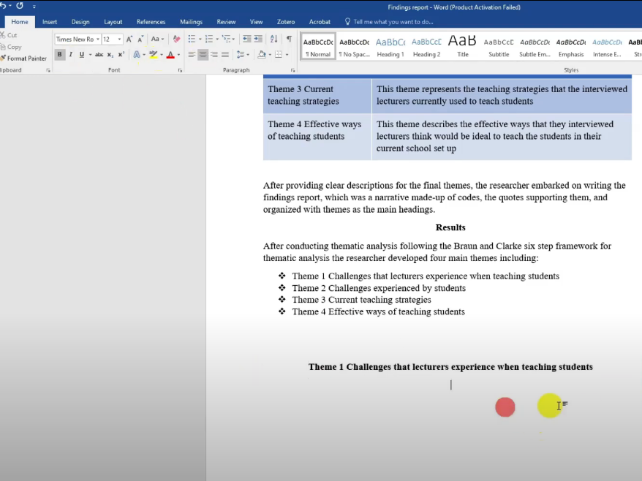The height and width of the screenshot is (481, 642).
Task: Increase the paragraph indent
Action: click(x=258, y=39)
